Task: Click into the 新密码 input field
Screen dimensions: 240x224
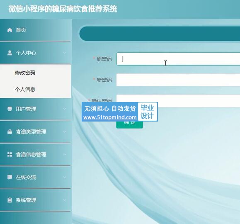Action: 178,80
